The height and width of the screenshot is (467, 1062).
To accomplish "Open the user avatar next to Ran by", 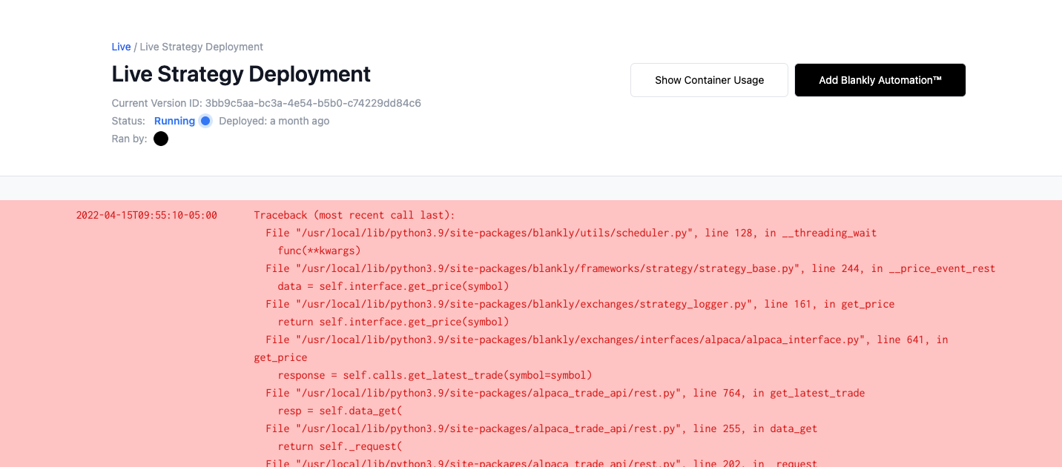I will click(x=160, y=138).
